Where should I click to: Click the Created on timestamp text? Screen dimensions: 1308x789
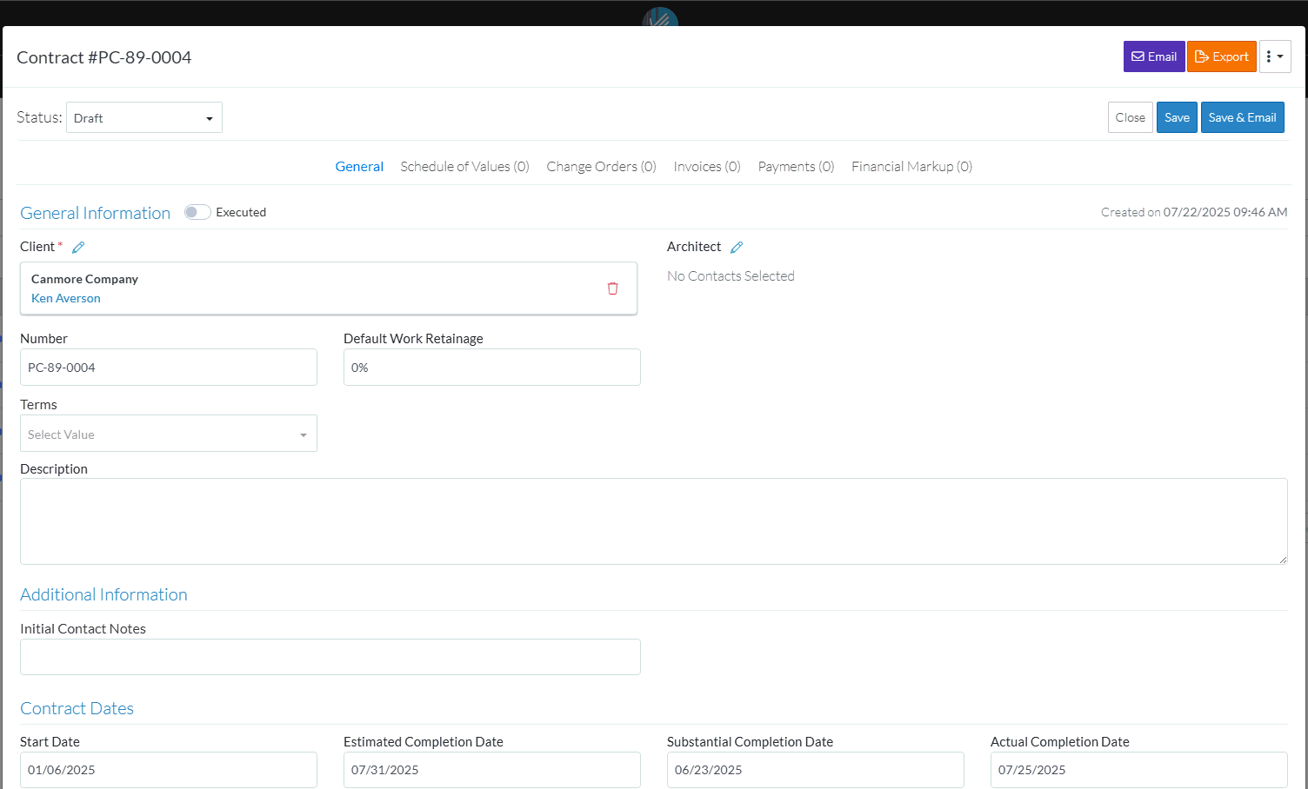pos(1194,212)
